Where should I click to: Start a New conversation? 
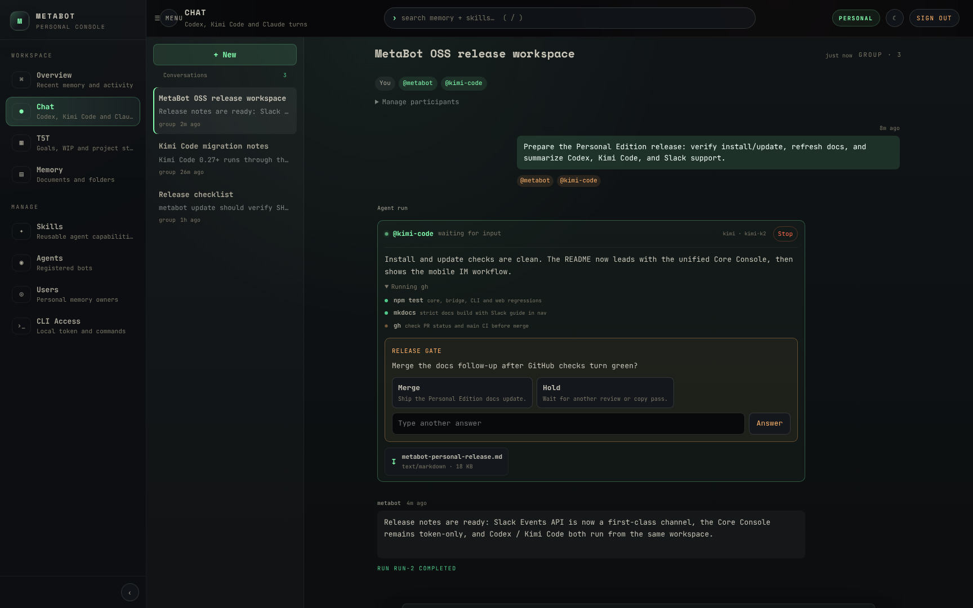coord(225,55)
